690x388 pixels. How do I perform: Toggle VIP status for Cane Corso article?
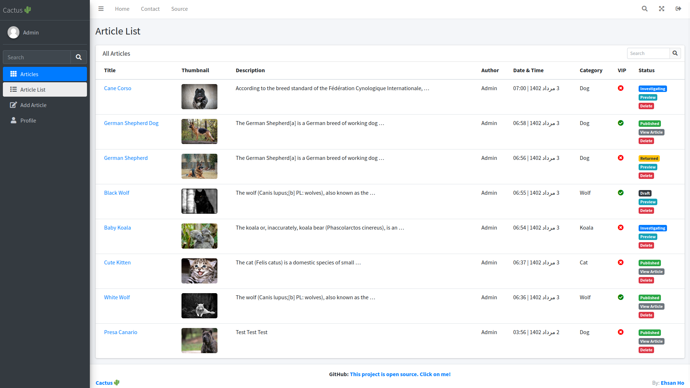click(x=621, y=88)
